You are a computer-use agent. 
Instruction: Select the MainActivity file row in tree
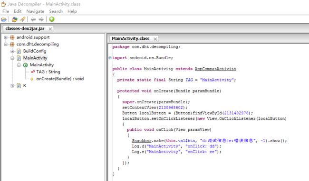(x=35, y=58)
